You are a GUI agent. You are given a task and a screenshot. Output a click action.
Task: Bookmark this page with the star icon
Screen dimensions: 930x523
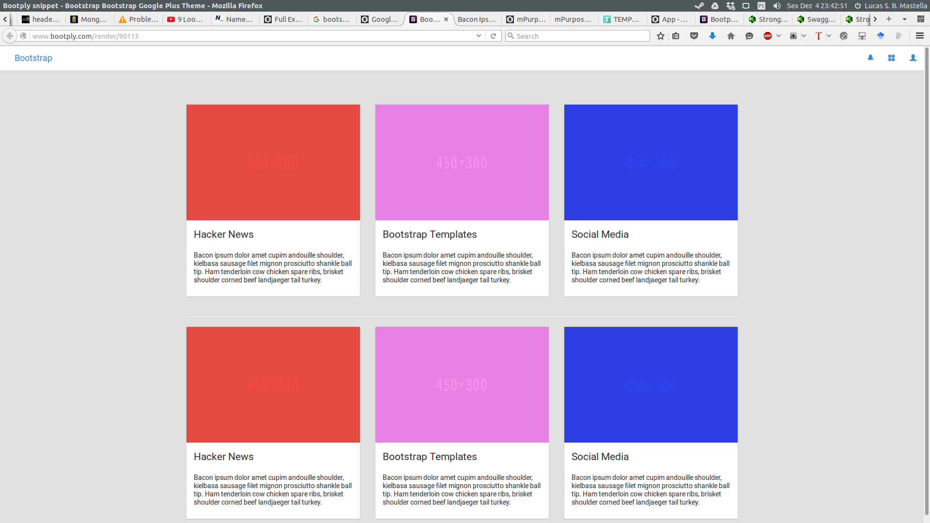[x=660, y=36]
